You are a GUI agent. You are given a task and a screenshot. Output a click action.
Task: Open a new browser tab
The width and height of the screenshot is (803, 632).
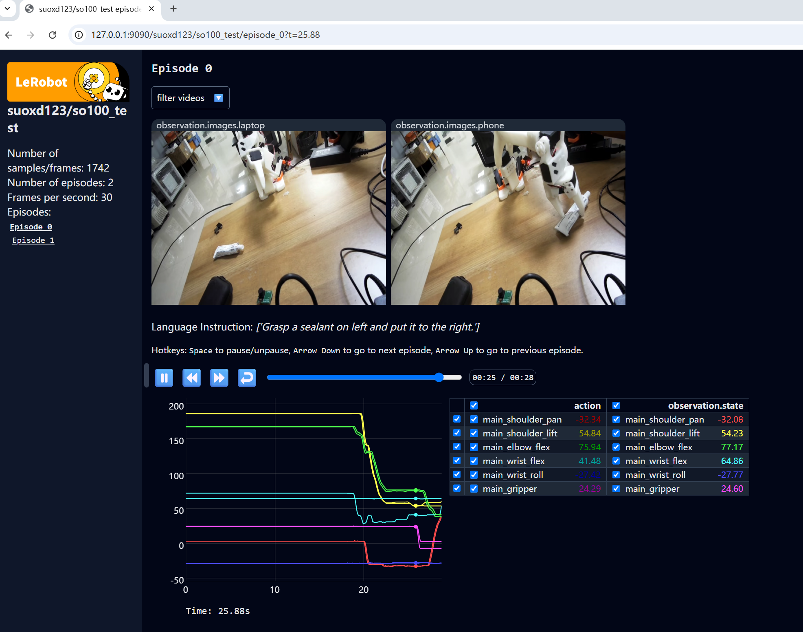(x=173, y=9)
